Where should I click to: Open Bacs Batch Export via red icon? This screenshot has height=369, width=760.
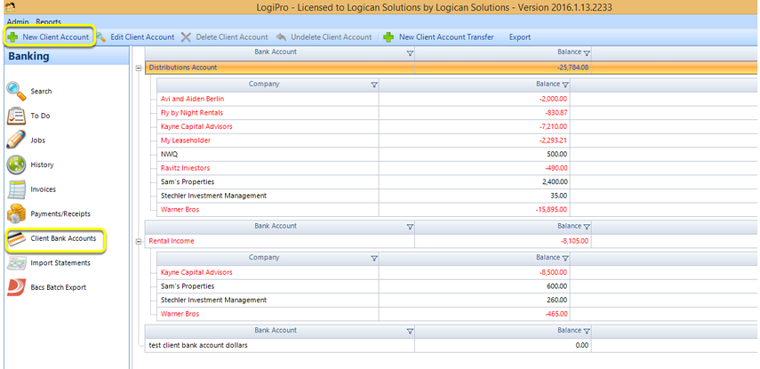(x=15, y=287)
